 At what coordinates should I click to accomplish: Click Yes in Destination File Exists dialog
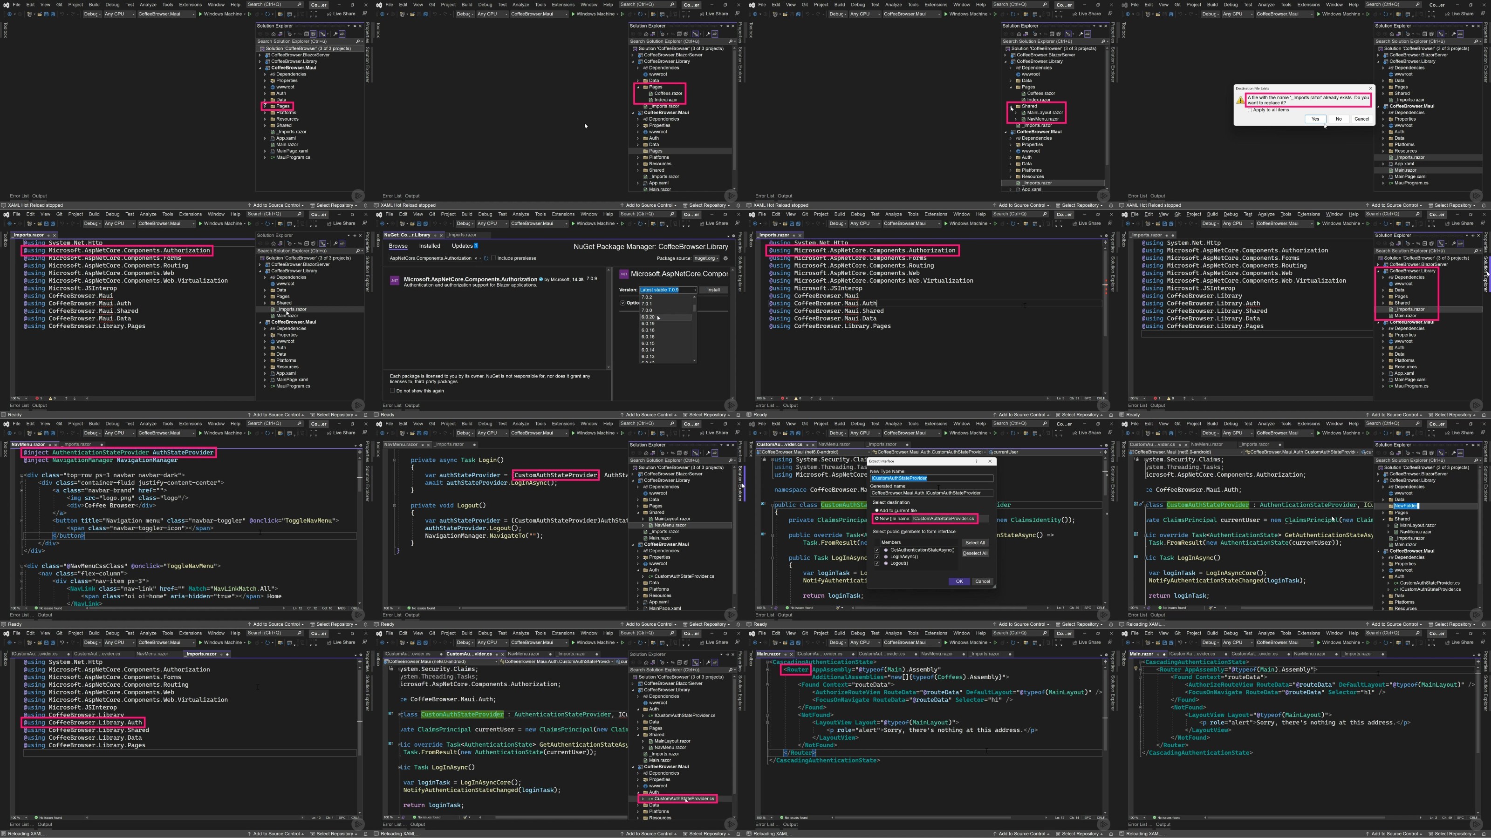click(x=1316, y=119)
